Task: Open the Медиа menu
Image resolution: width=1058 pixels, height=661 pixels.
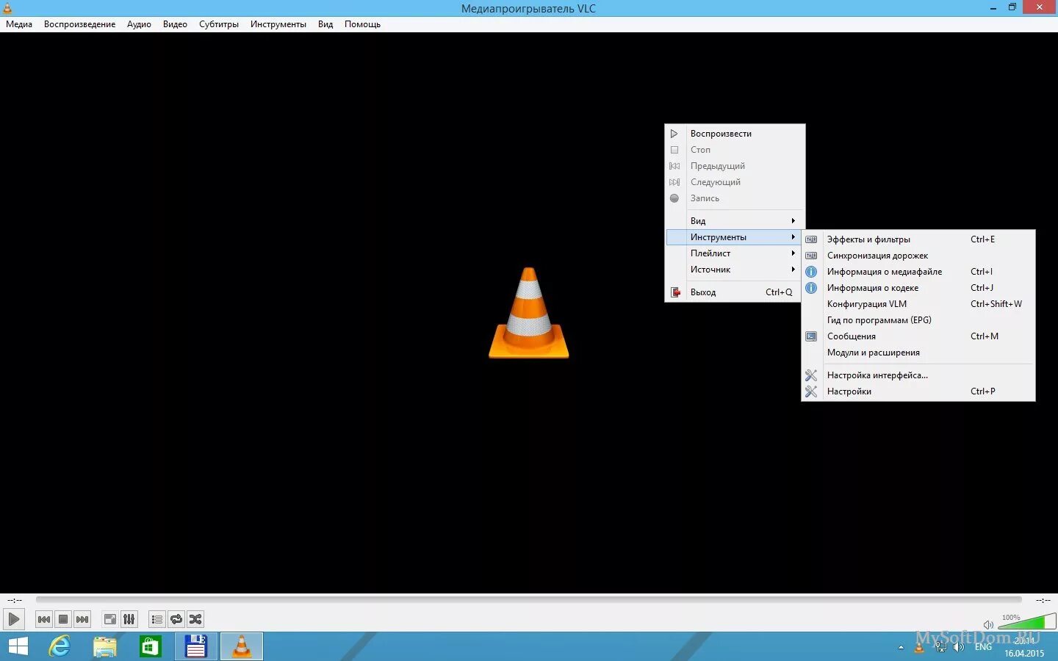Action: 19,24
